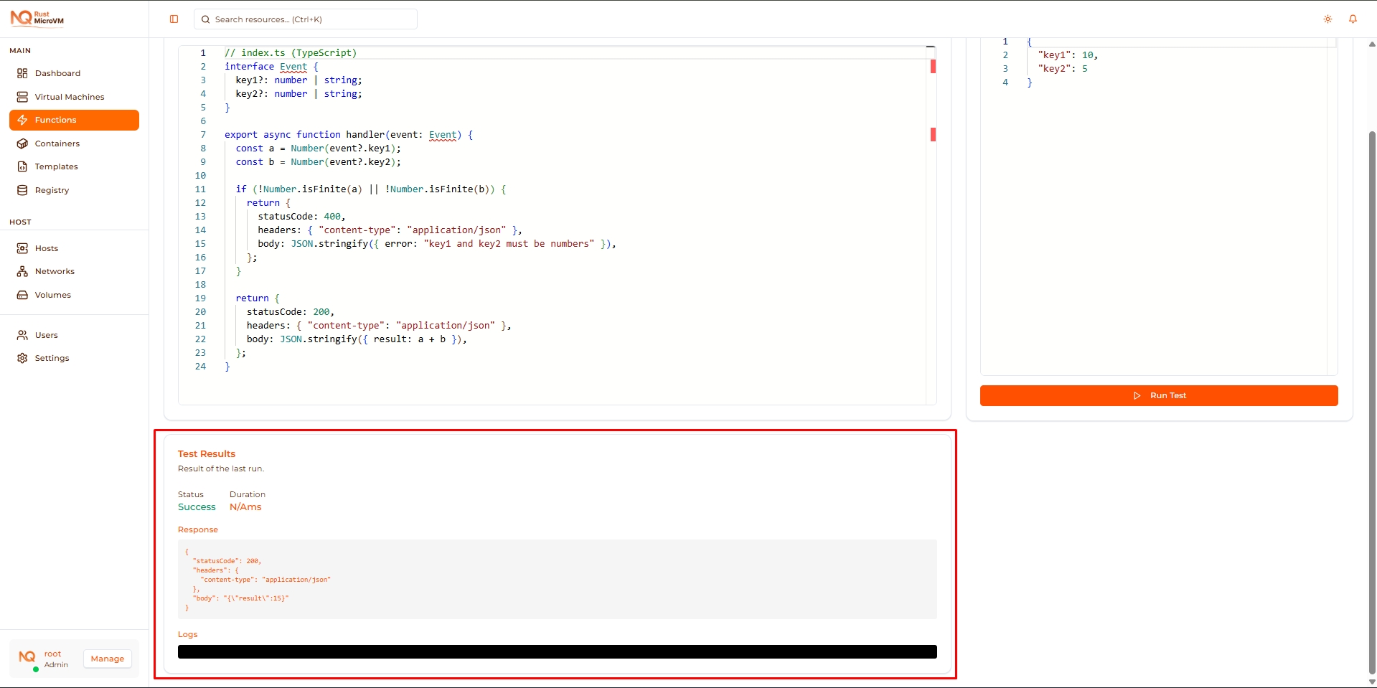Open the Templates section
Screen dimensions: 1377x688
pos(55,166)
